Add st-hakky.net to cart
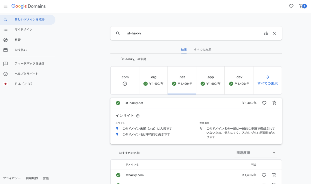 pyautogui.click(x=274, y=103)
